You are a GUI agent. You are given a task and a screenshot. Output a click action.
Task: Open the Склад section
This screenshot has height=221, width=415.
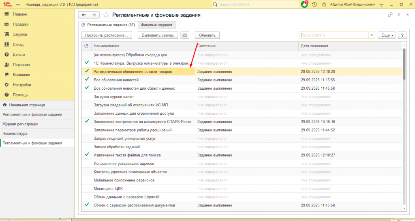pos(18,44)
